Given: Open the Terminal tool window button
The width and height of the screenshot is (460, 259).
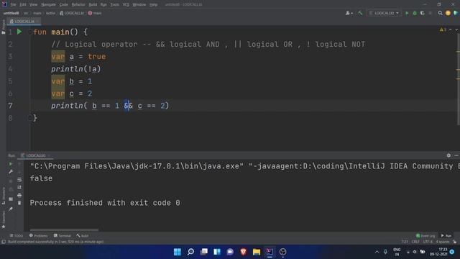Looking at the screenshot, I should 63,235.
